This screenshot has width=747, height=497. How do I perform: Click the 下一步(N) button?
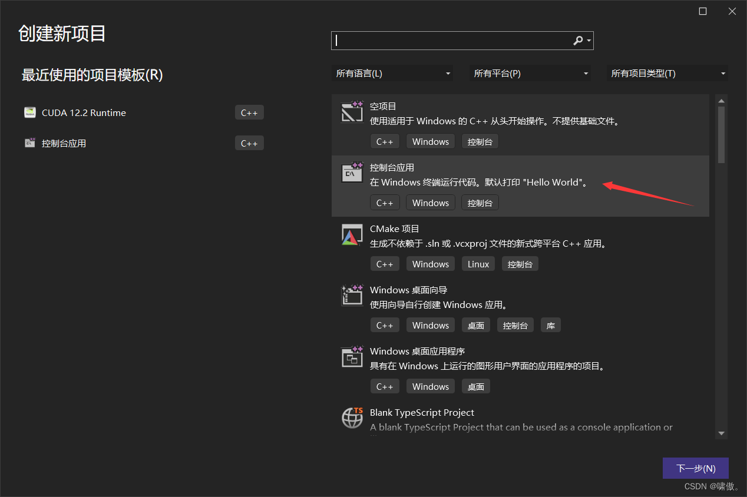click(696, 468)
